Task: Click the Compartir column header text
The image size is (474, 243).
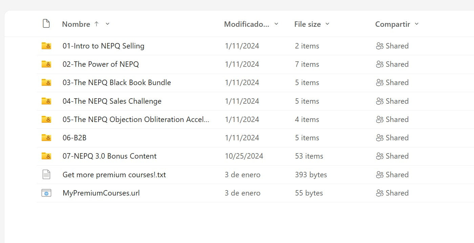Action: tap(393, 24)
